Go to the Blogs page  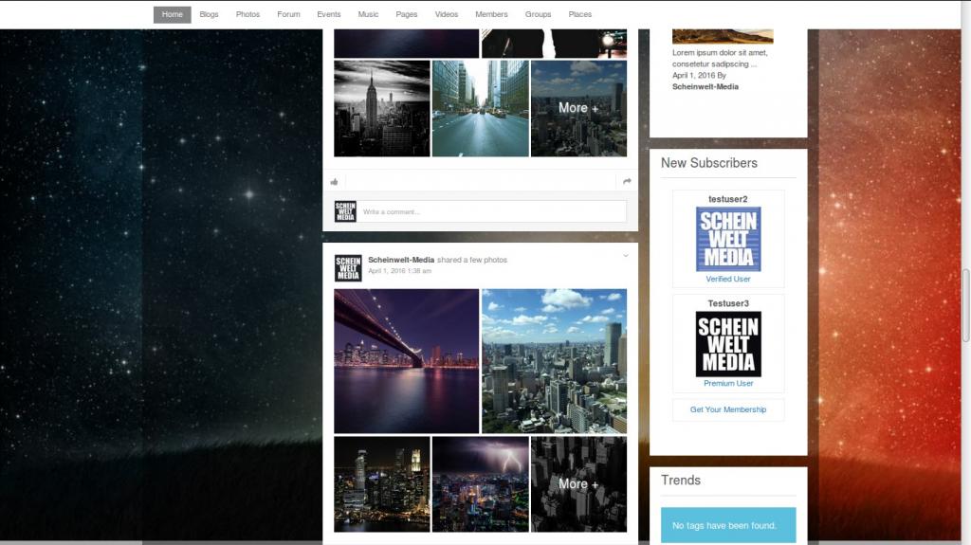coord(209,14)
